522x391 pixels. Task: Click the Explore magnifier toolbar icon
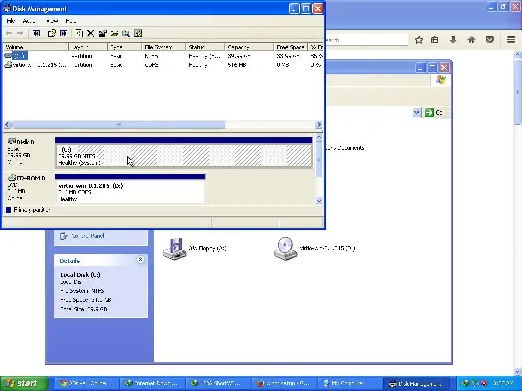click(126, 33)
